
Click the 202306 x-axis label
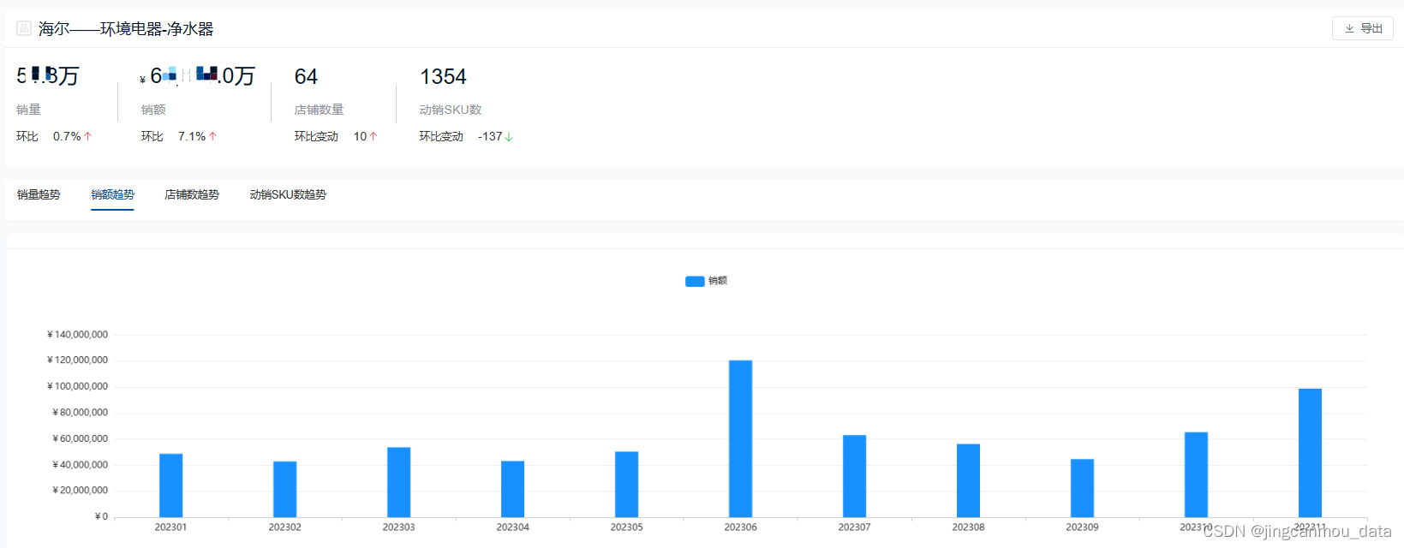point(740,527)
